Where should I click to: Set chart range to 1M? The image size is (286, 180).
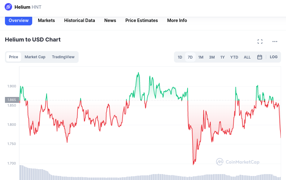tap(201, 57)
